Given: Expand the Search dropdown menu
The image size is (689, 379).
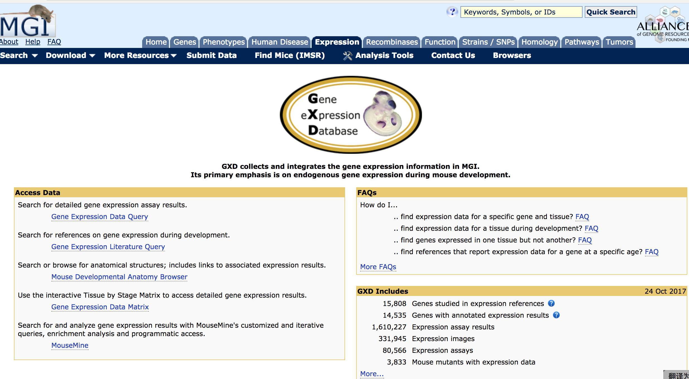Looking at the screenshot, I should [19, 55].
